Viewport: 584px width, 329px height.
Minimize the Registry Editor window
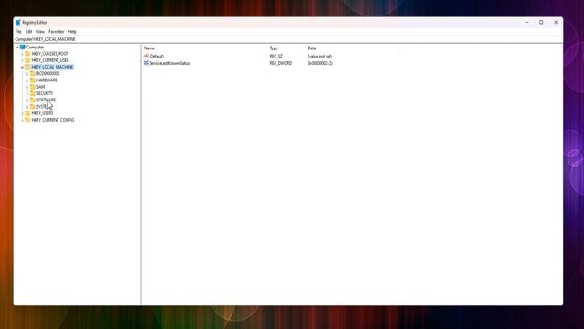click(x=527, y=22)
